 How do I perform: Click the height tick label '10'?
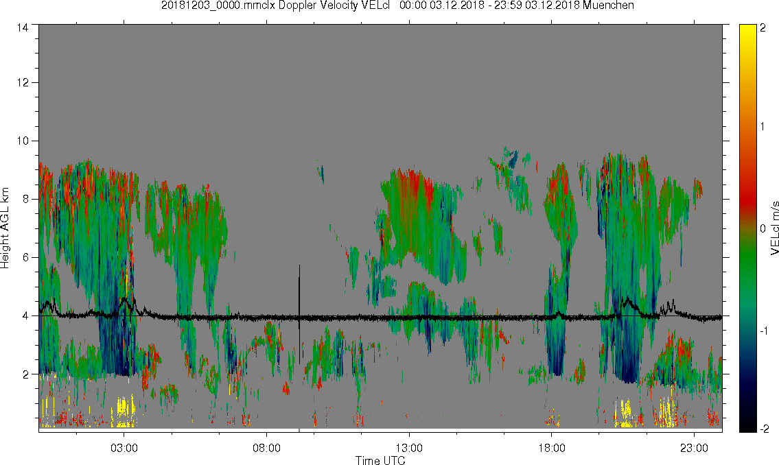tap(23, 141)
